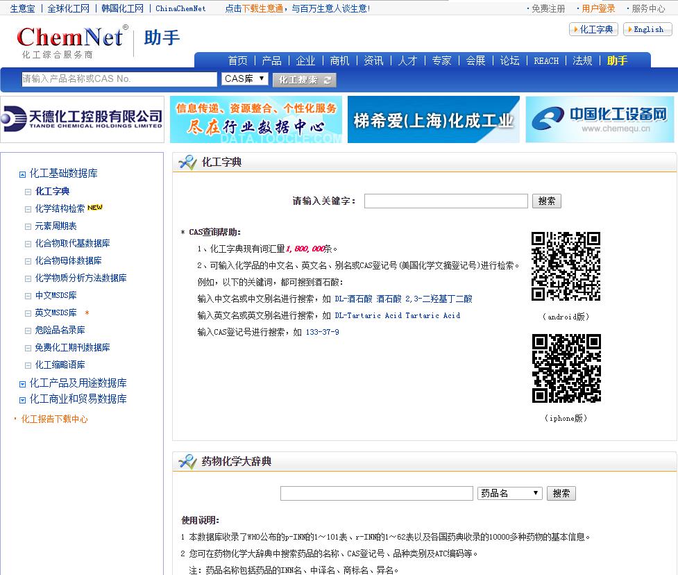Open 化合物母体数据库 in the sidebar

(68, 260)
